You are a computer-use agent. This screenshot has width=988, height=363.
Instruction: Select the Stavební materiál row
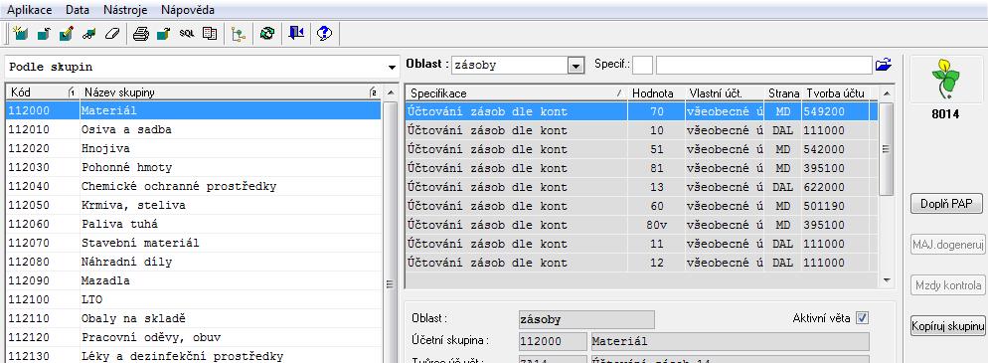pyautogui.click(x=194, y=244)
